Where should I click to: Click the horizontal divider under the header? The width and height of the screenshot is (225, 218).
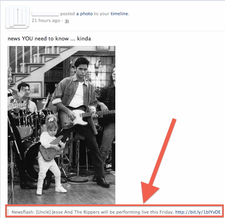pos(116,31)
